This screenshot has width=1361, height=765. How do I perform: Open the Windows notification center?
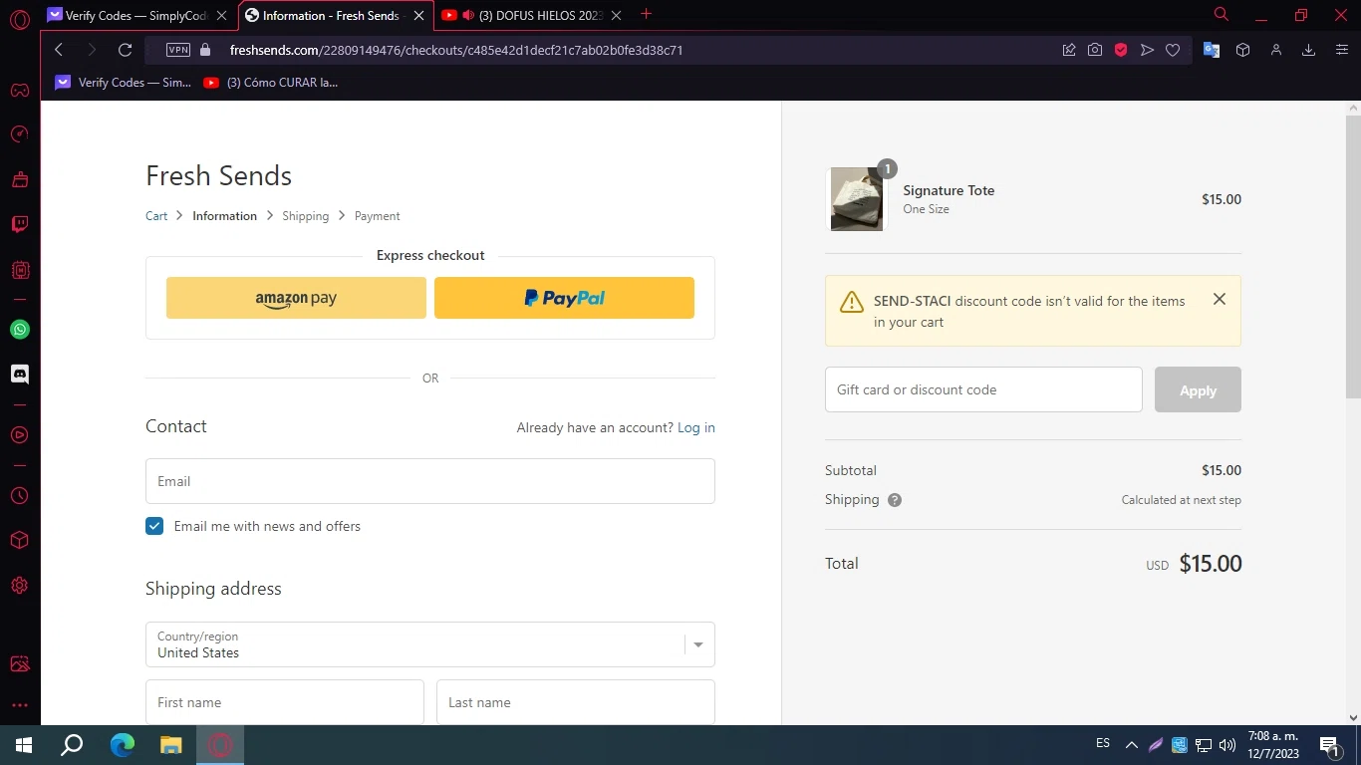click(x=1328, y=745)
